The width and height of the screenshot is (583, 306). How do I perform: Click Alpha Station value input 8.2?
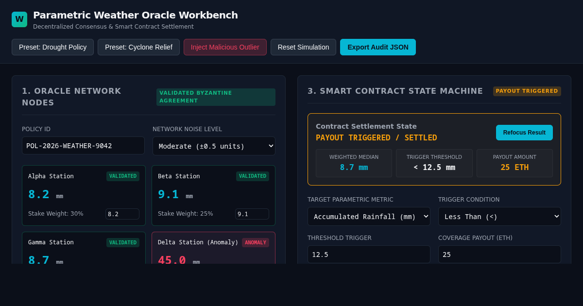pos(122,214)
